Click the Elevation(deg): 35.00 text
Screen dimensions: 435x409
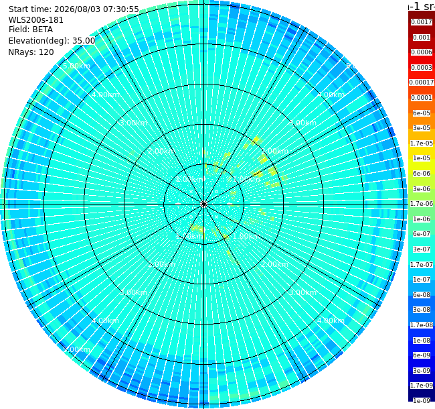(52, 41)
